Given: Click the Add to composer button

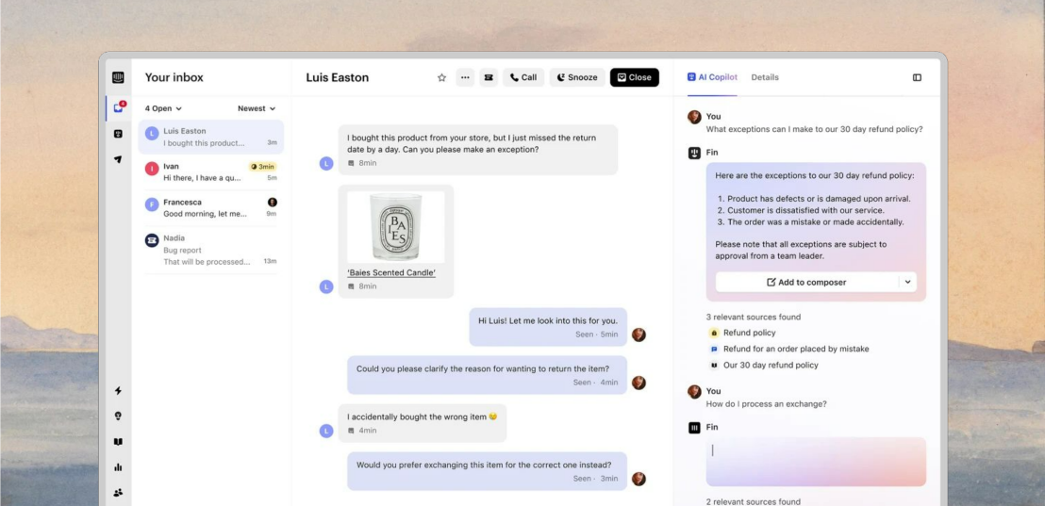Looking at the screenshot, I should pos(805,282).
